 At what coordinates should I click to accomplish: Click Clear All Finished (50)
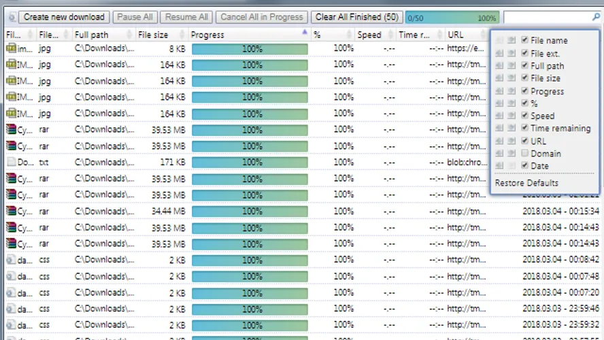pos(356,17)
